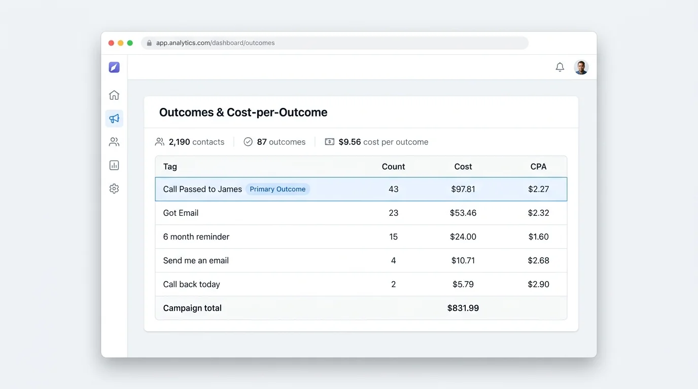Click the Tag column header
Image resolution: width=698 pixels, height=389 pixels.
170,167
